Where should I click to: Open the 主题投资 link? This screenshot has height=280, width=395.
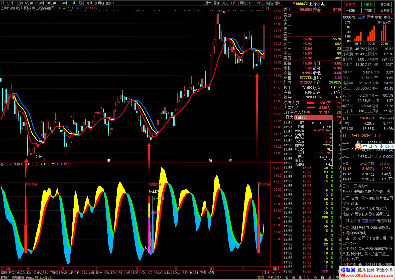(368, 221)
